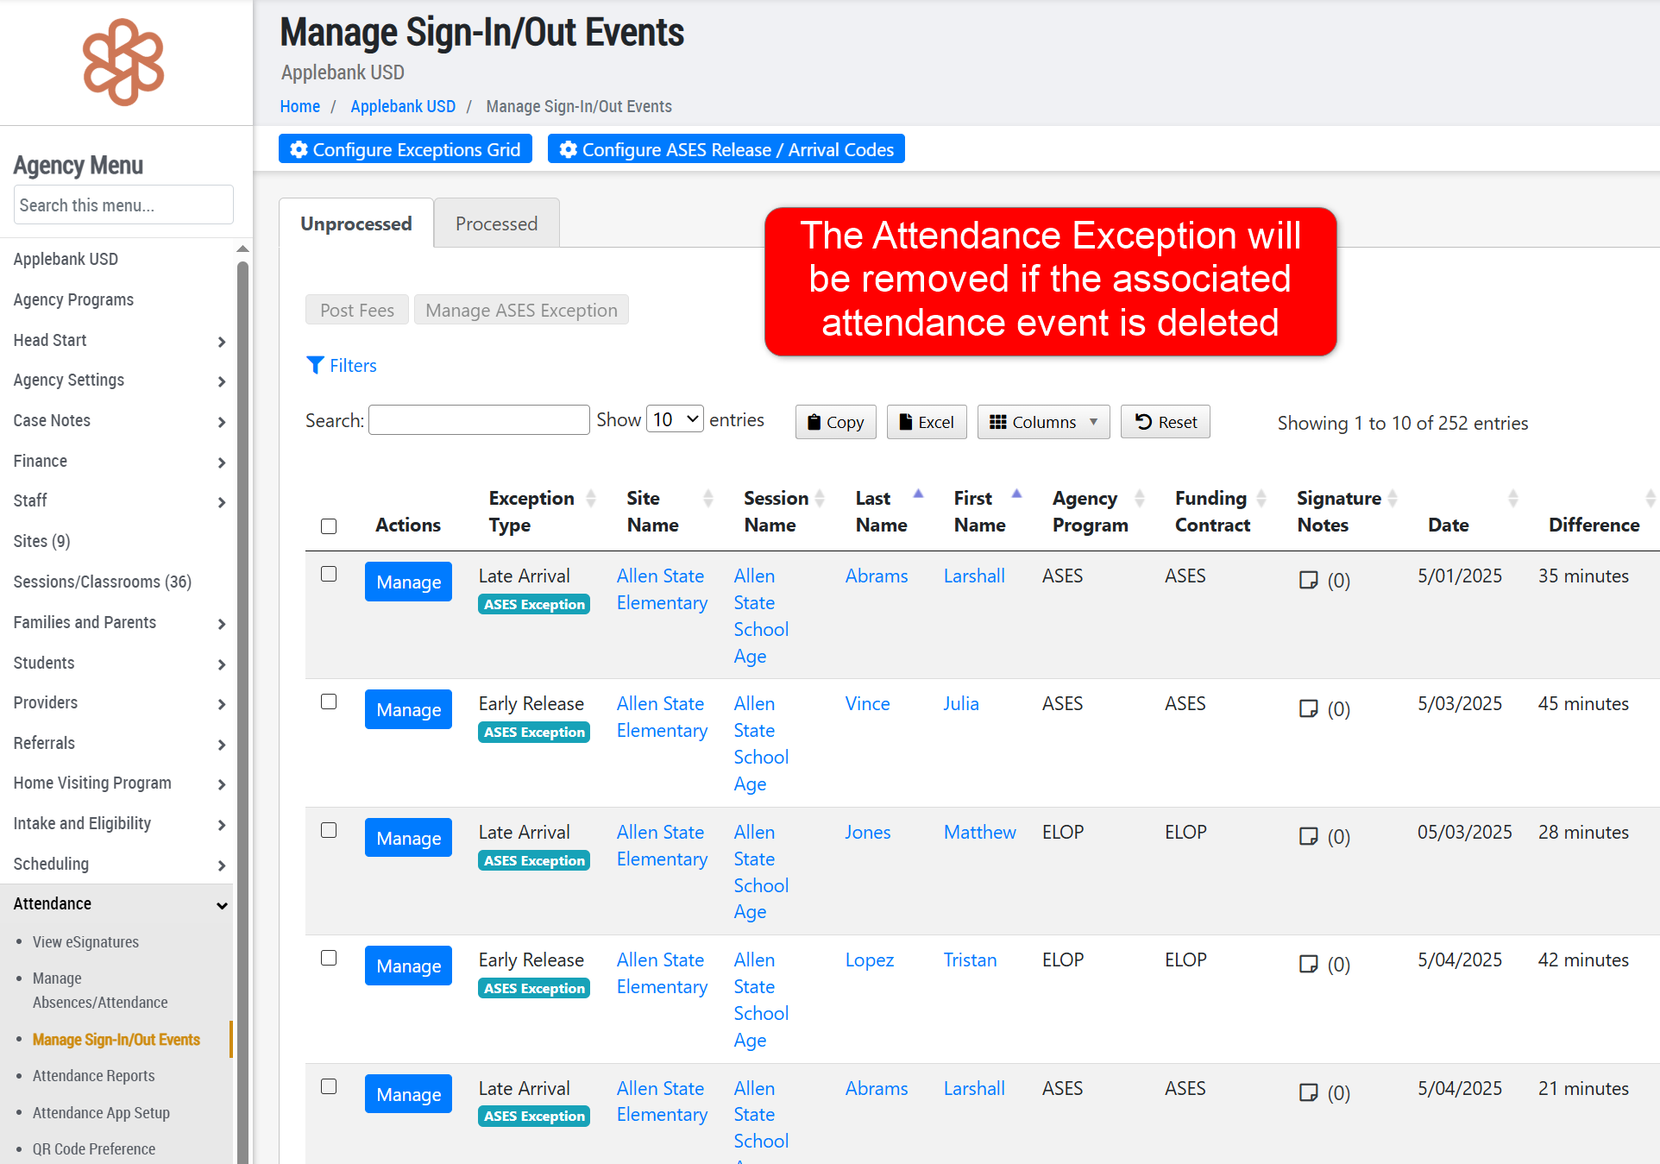The height and width of the screenshot is (1164, 1660).
Task: Click the Copy clipboard button
Action: pyautogui.click(x=834, y=422)
